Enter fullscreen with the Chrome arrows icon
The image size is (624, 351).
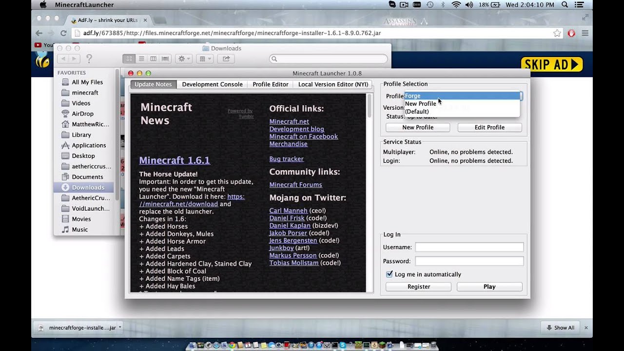[585, 18]
